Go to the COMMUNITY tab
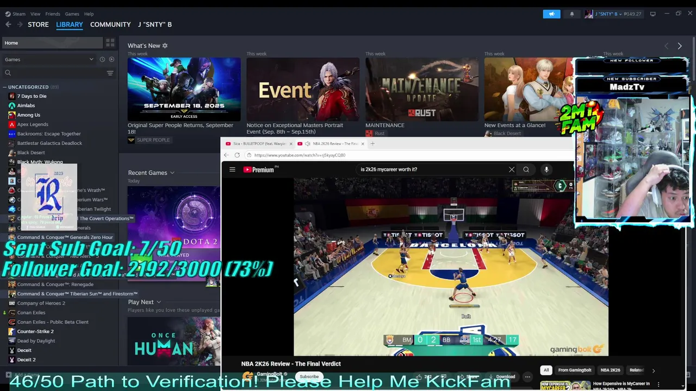The height and width of the screenshot is (391, 696). coord(110,24)
